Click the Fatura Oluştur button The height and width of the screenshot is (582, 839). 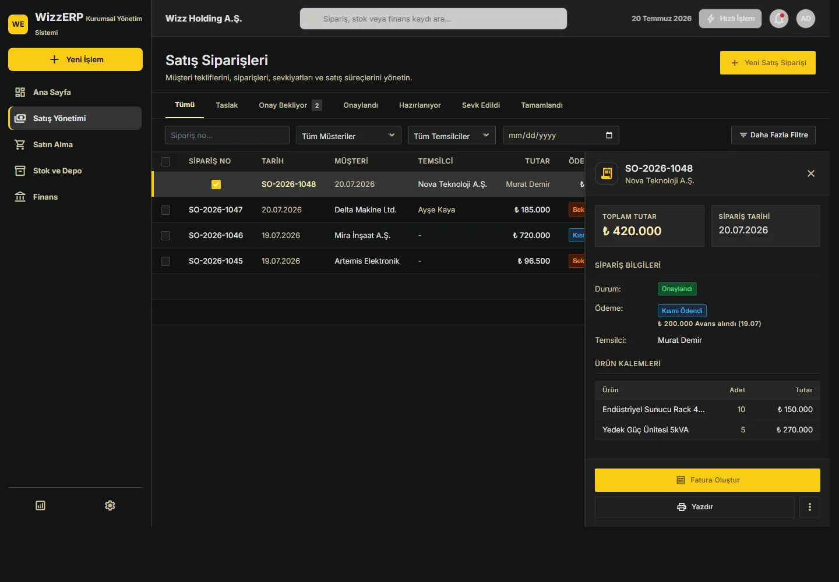(707, 480)
